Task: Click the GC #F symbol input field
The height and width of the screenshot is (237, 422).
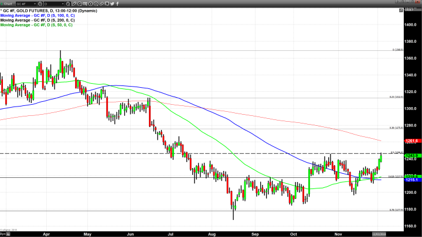Action: coord(24,4)
